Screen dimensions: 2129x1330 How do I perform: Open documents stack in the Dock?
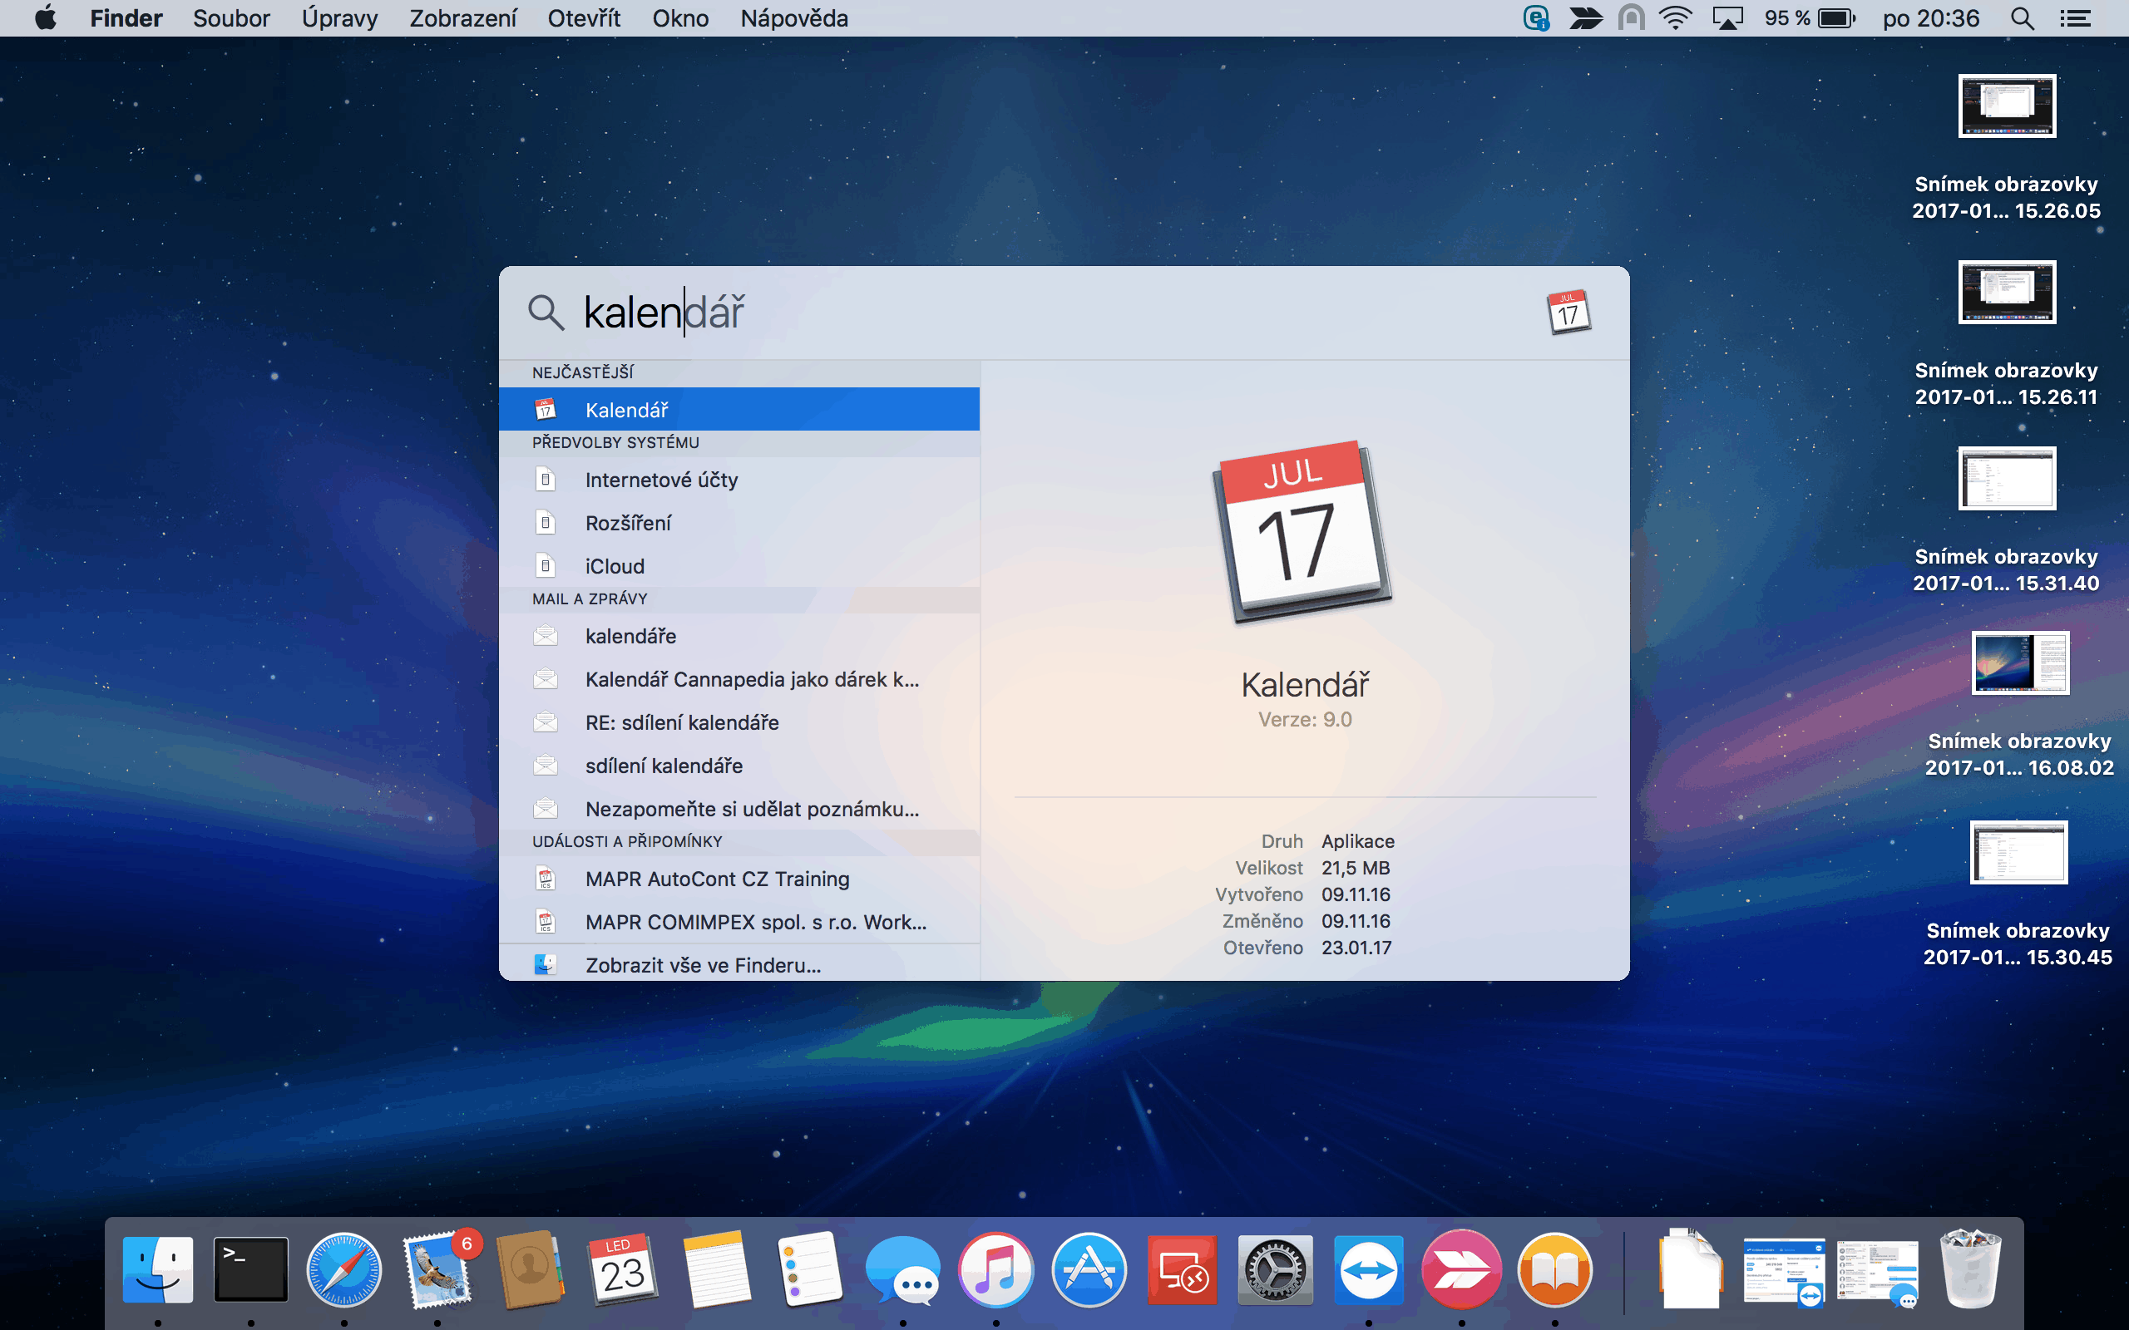click(1689, 1269)
